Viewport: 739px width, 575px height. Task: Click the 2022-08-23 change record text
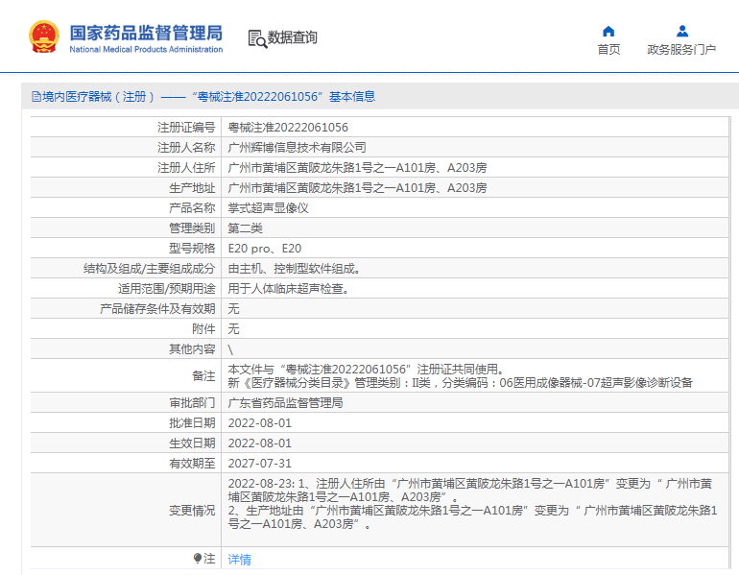470,491
